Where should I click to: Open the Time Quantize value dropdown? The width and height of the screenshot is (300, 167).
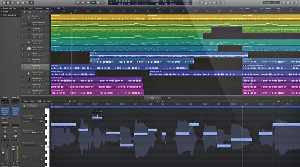31,118
